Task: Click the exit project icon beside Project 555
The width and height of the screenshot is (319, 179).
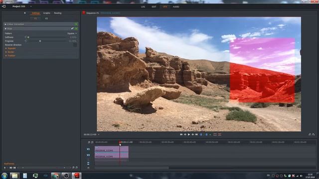Action: click(3, 6)
